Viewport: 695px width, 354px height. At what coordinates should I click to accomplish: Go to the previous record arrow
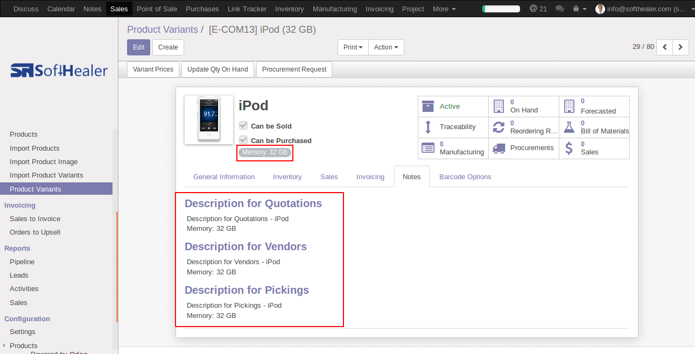(x=665, y=47)
